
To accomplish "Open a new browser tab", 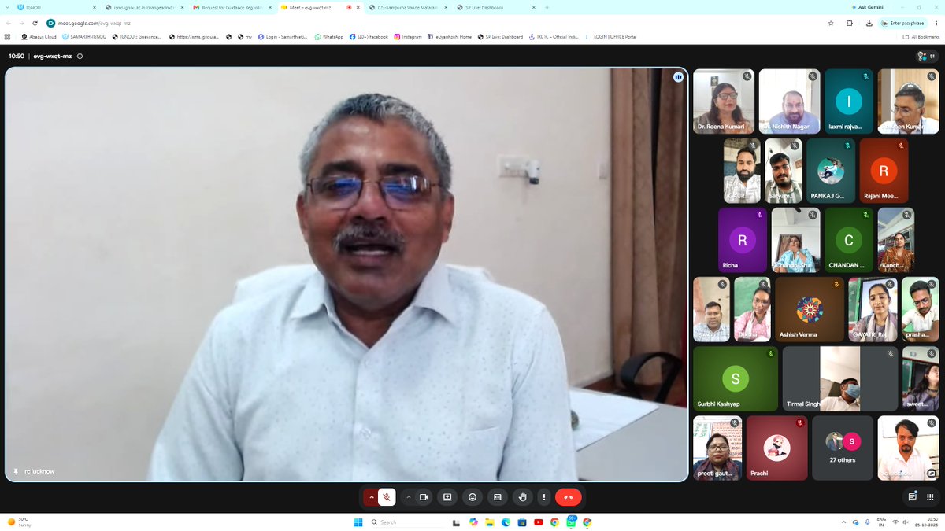I will [547, 7].
